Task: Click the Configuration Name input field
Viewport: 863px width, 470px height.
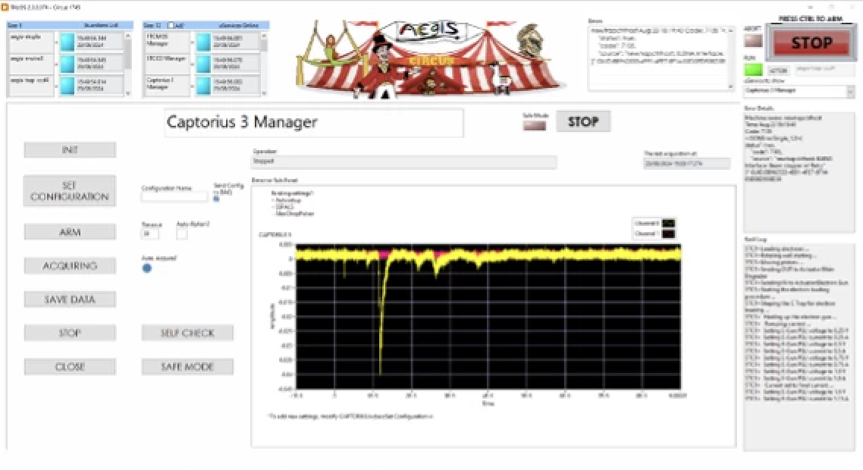Action: pos(174,196)
